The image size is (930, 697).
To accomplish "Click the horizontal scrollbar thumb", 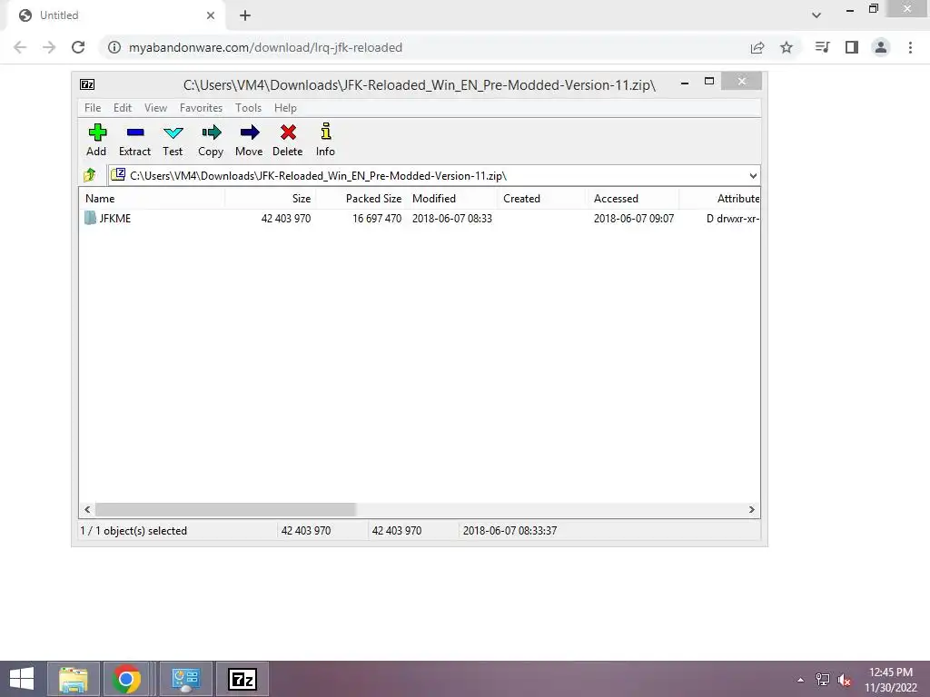I will (x=225, y=510).
